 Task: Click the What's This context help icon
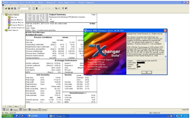click(x=66, y=8)
